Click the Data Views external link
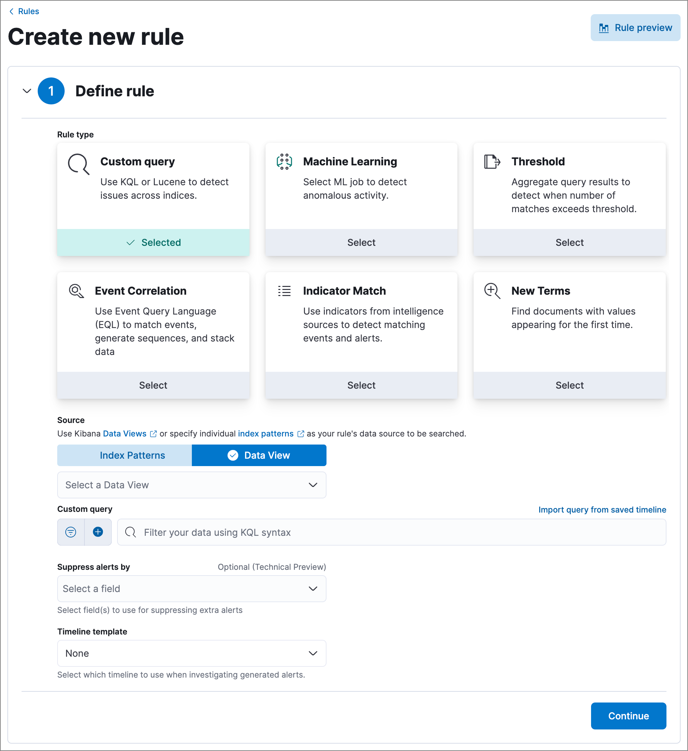 [124, 433]
